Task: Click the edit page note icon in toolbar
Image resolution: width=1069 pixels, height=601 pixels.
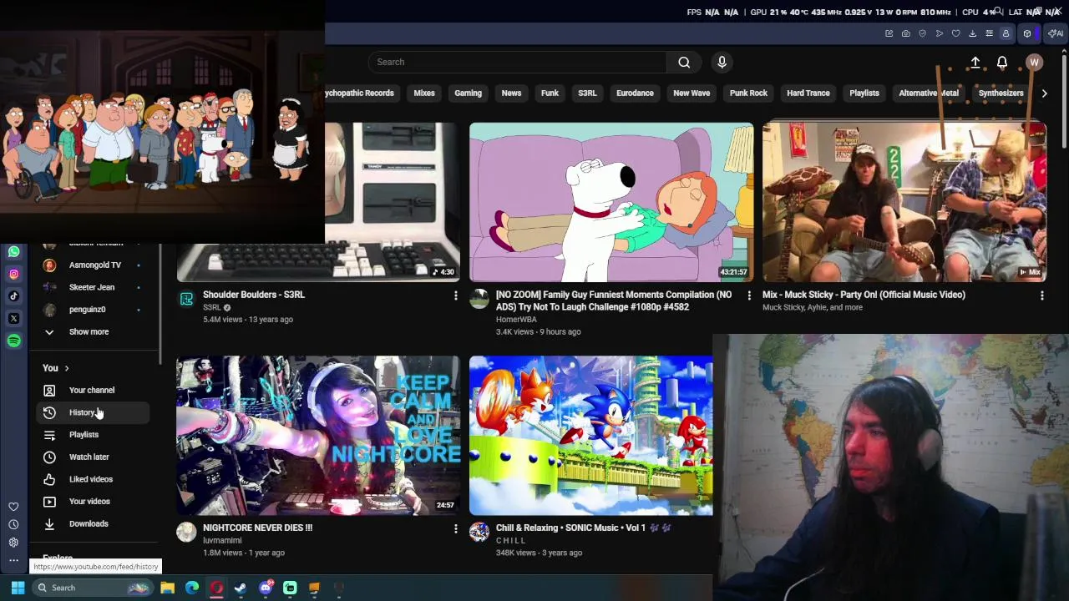Action: pyautogui.click(x=889, y=33)
